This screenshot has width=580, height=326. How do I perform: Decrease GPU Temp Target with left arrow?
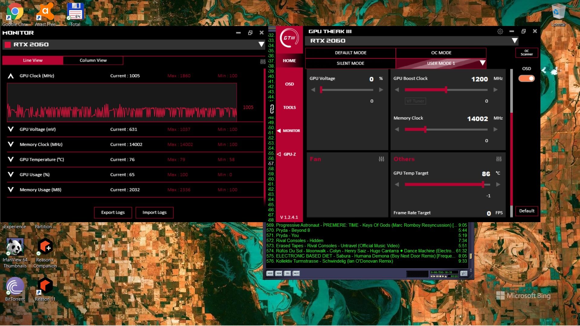tap(397, 184)
